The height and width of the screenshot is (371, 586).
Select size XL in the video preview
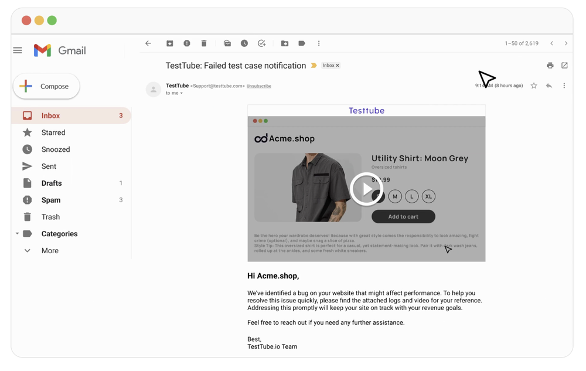[429, 196]
